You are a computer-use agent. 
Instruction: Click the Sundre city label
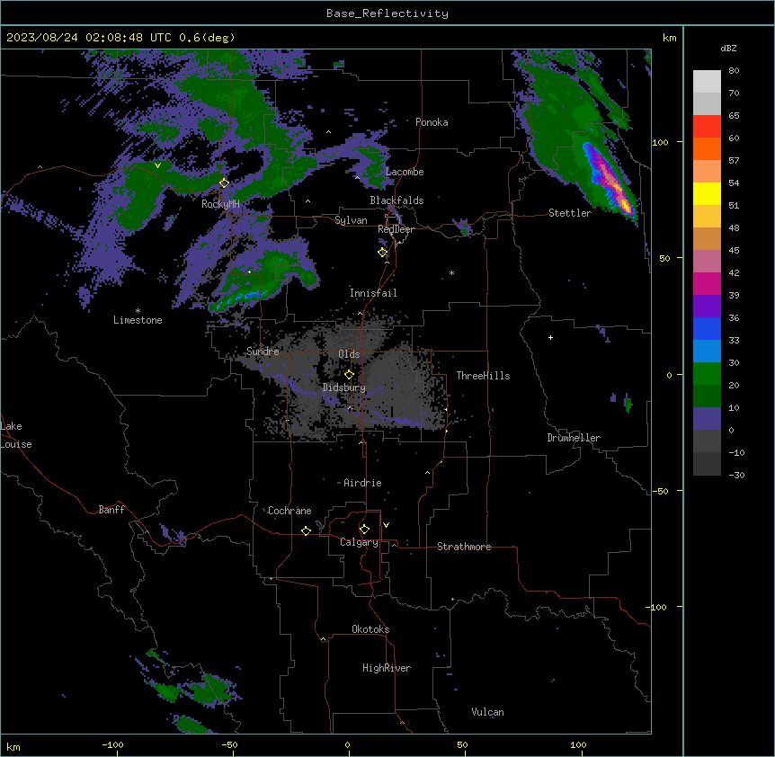pos(263,352)
